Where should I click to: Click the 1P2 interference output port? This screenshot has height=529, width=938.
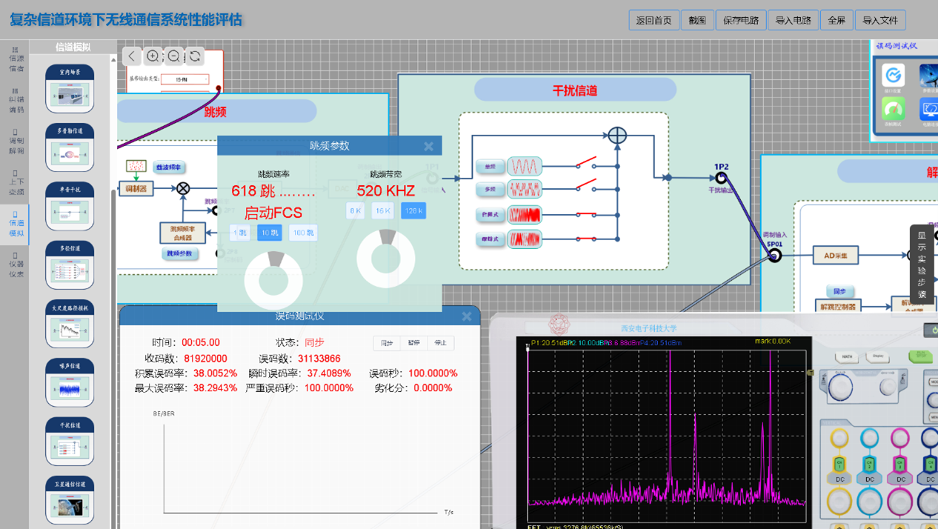721,178
